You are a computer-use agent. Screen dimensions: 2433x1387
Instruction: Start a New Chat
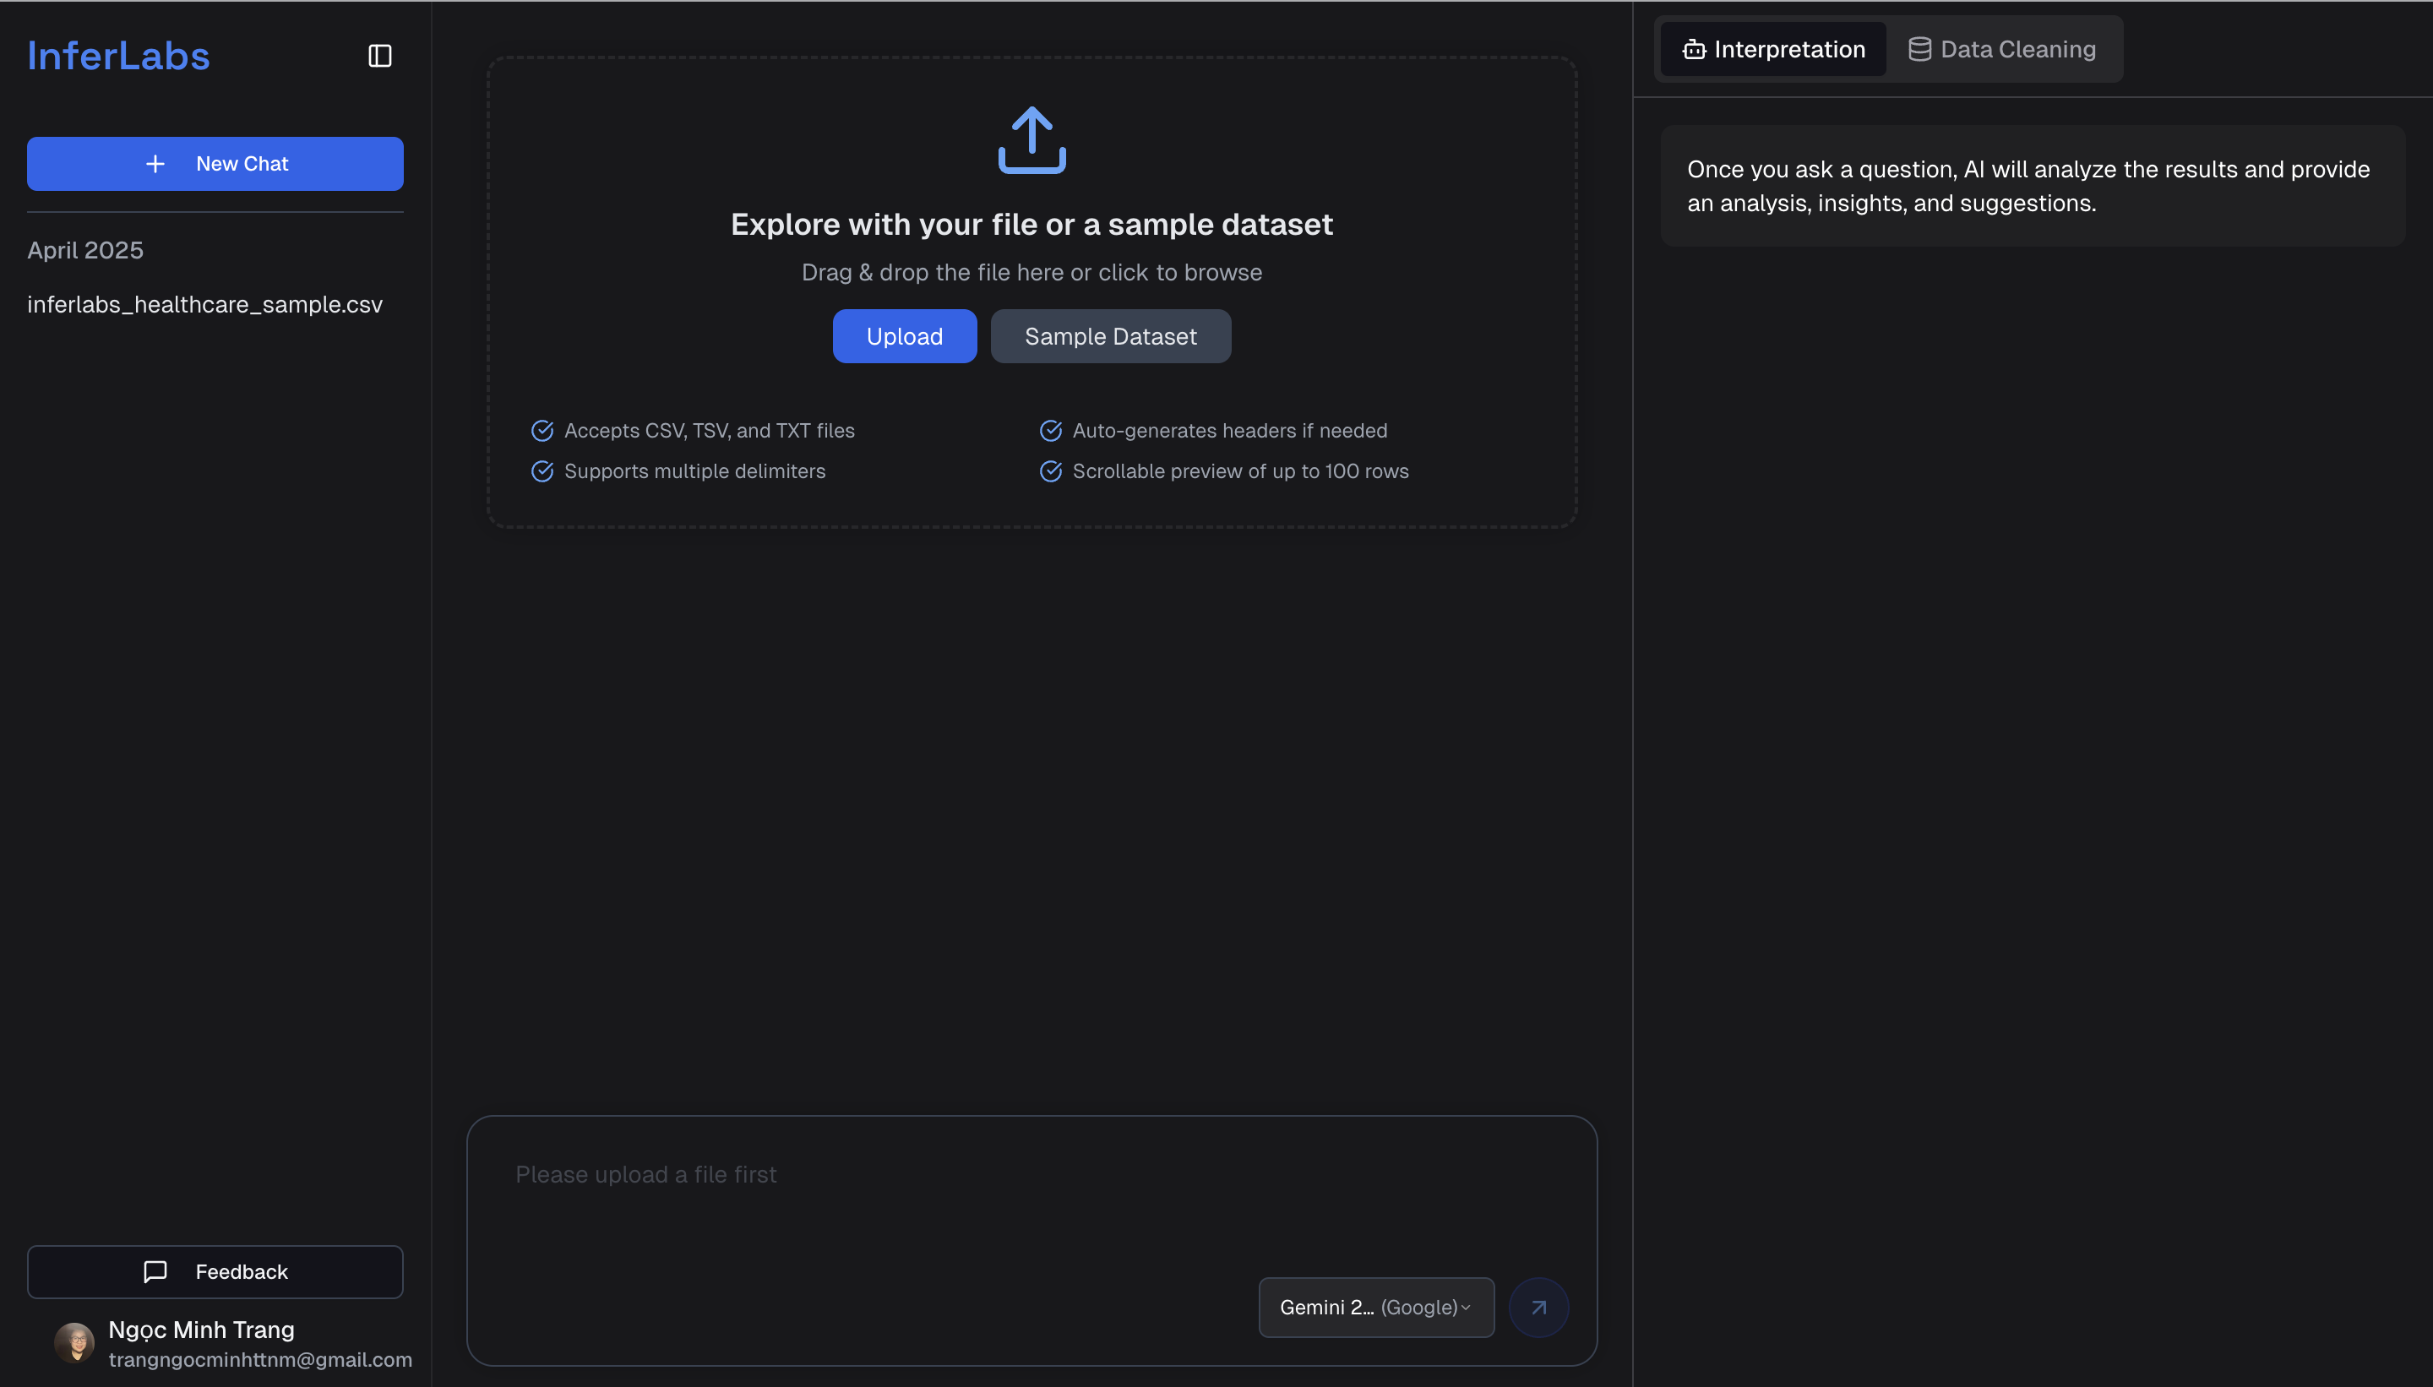215,164
